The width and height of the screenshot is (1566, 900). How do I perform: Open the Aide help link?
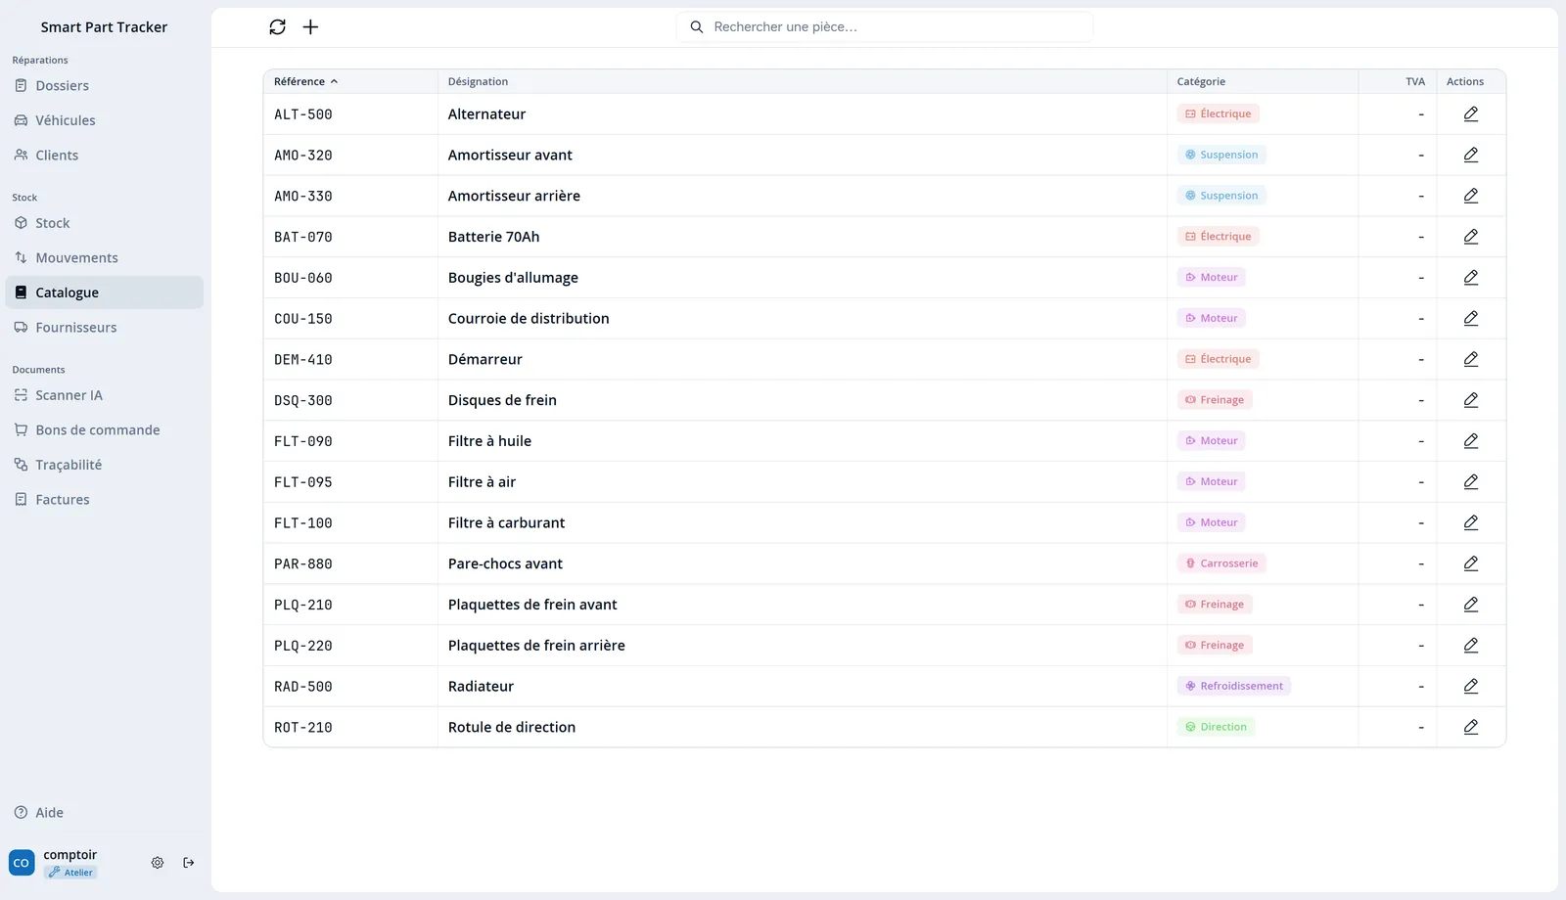pyautogui.click(x=105, y=813)
